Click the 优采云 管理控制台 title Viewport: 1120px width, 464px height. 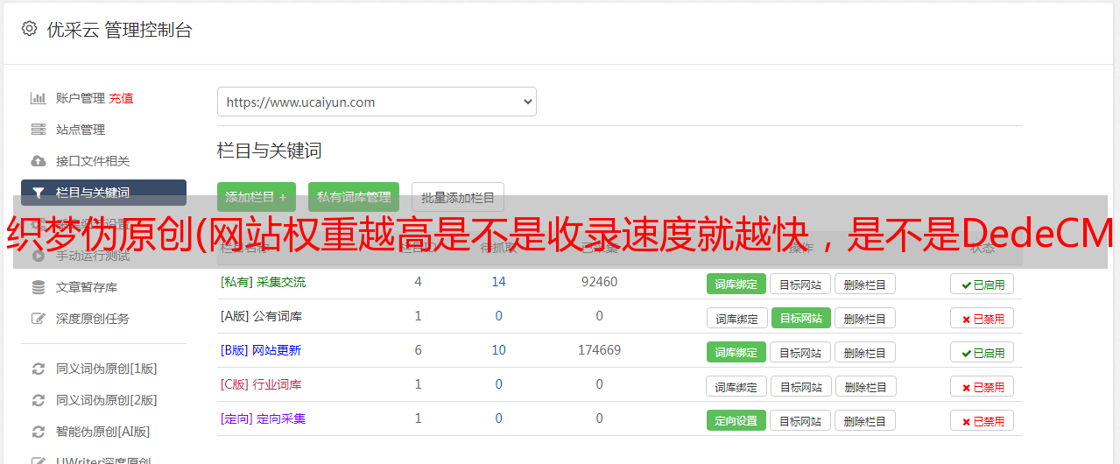coord(120,30)
